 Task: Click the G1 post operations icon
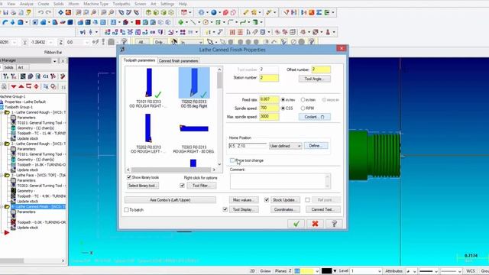(46, 76)
